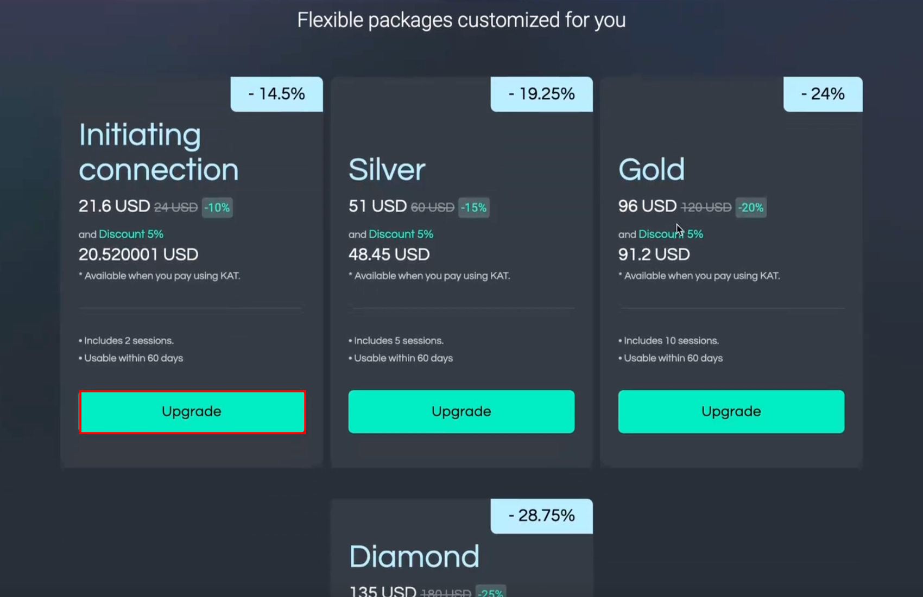Image resolution: width=923 pixels, height=597 pixels.
Task: Click Discount 5% link in Silver card
Action: (x=401, y=234)
